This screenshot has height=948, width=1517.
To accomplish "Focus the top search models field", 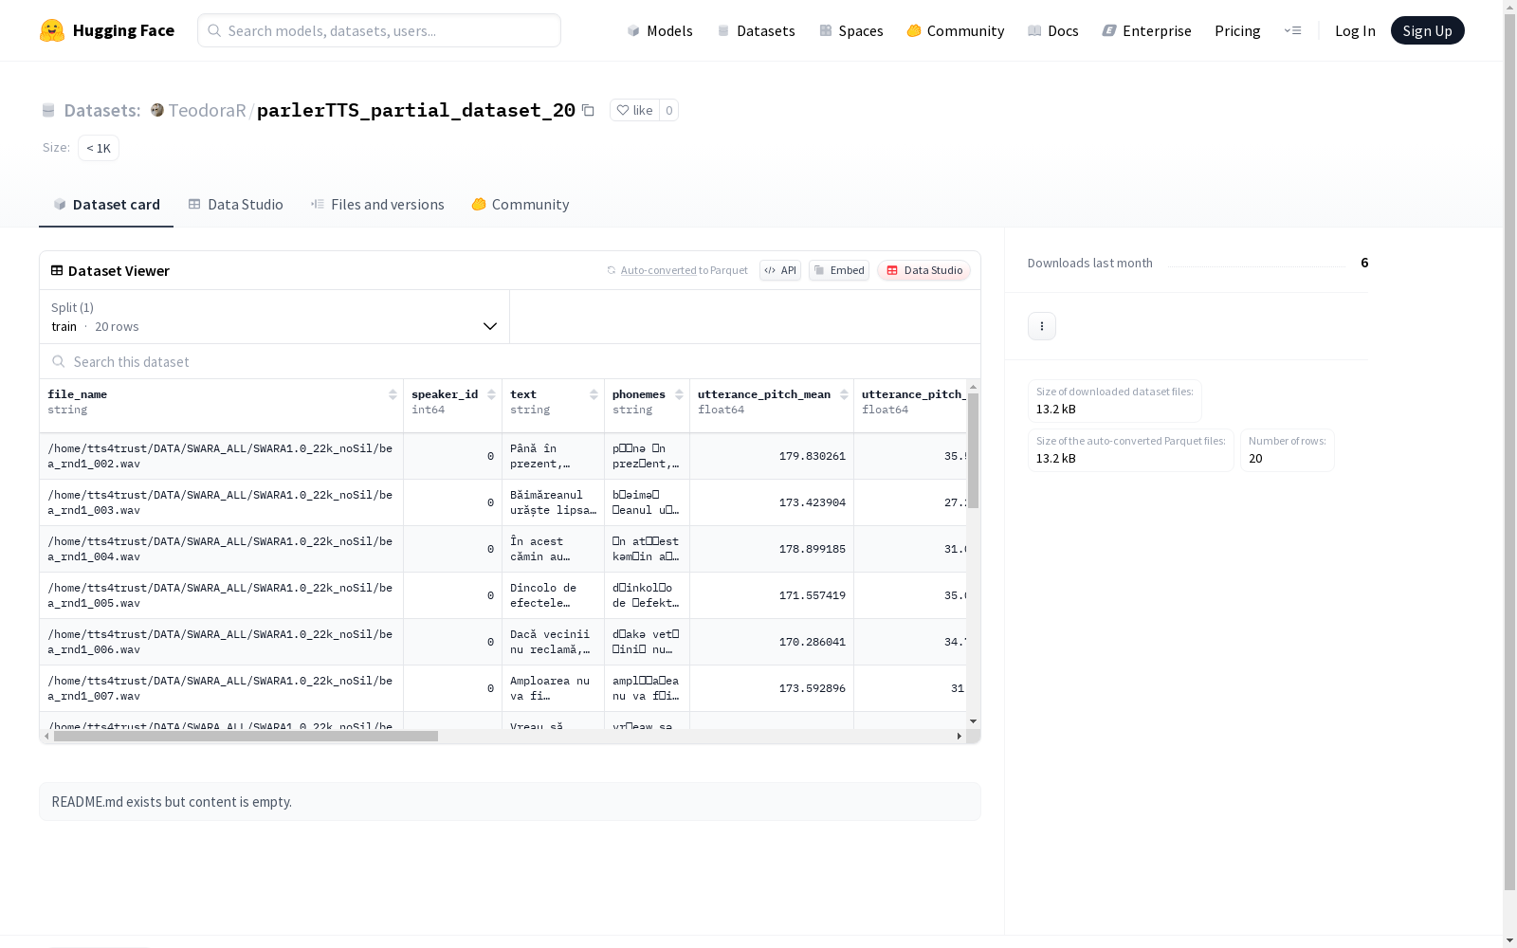I will tap(379, 30).
